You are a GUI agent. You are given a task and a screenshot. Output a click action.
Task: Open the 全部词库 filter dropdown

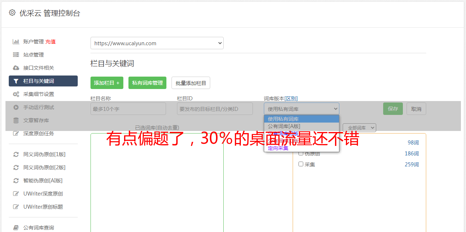(x=359, y=128)
